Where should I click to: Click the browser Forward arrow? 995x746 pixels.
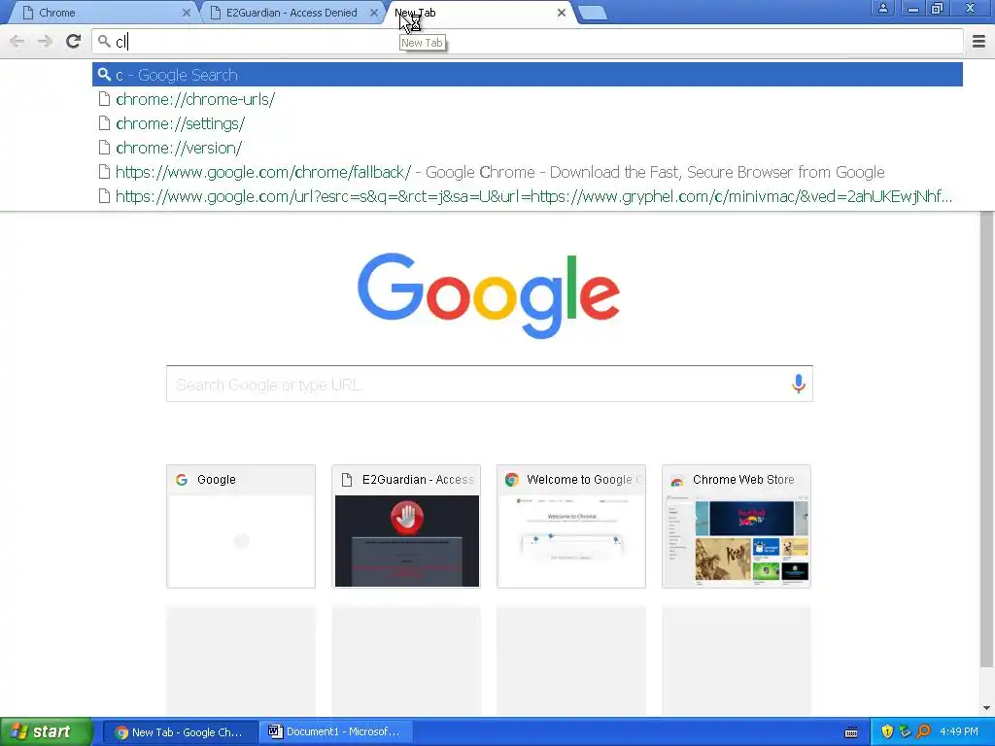click(45, 41)
